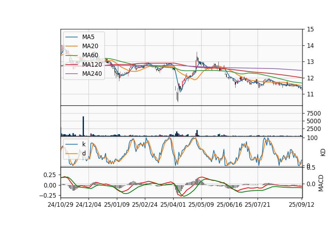Click the MA60 legend entry
The width and height of the screenshot is (336, 241).
(x=82, y=55)
